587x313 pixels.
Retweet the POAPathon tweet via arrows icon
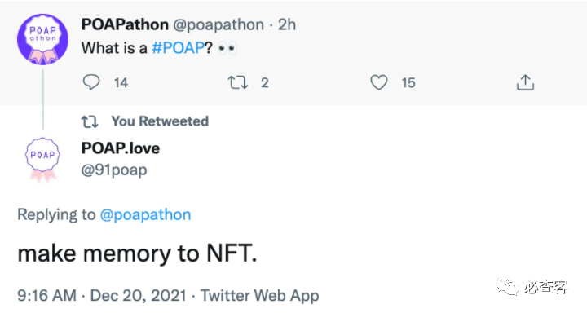[x=238, y=82]
